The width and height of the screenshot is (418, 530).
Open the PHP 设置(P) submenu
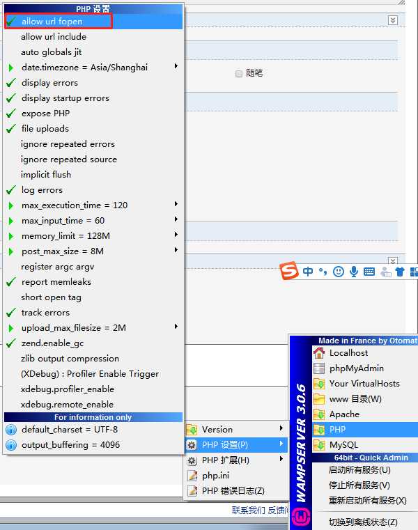(x=236, y=445)
